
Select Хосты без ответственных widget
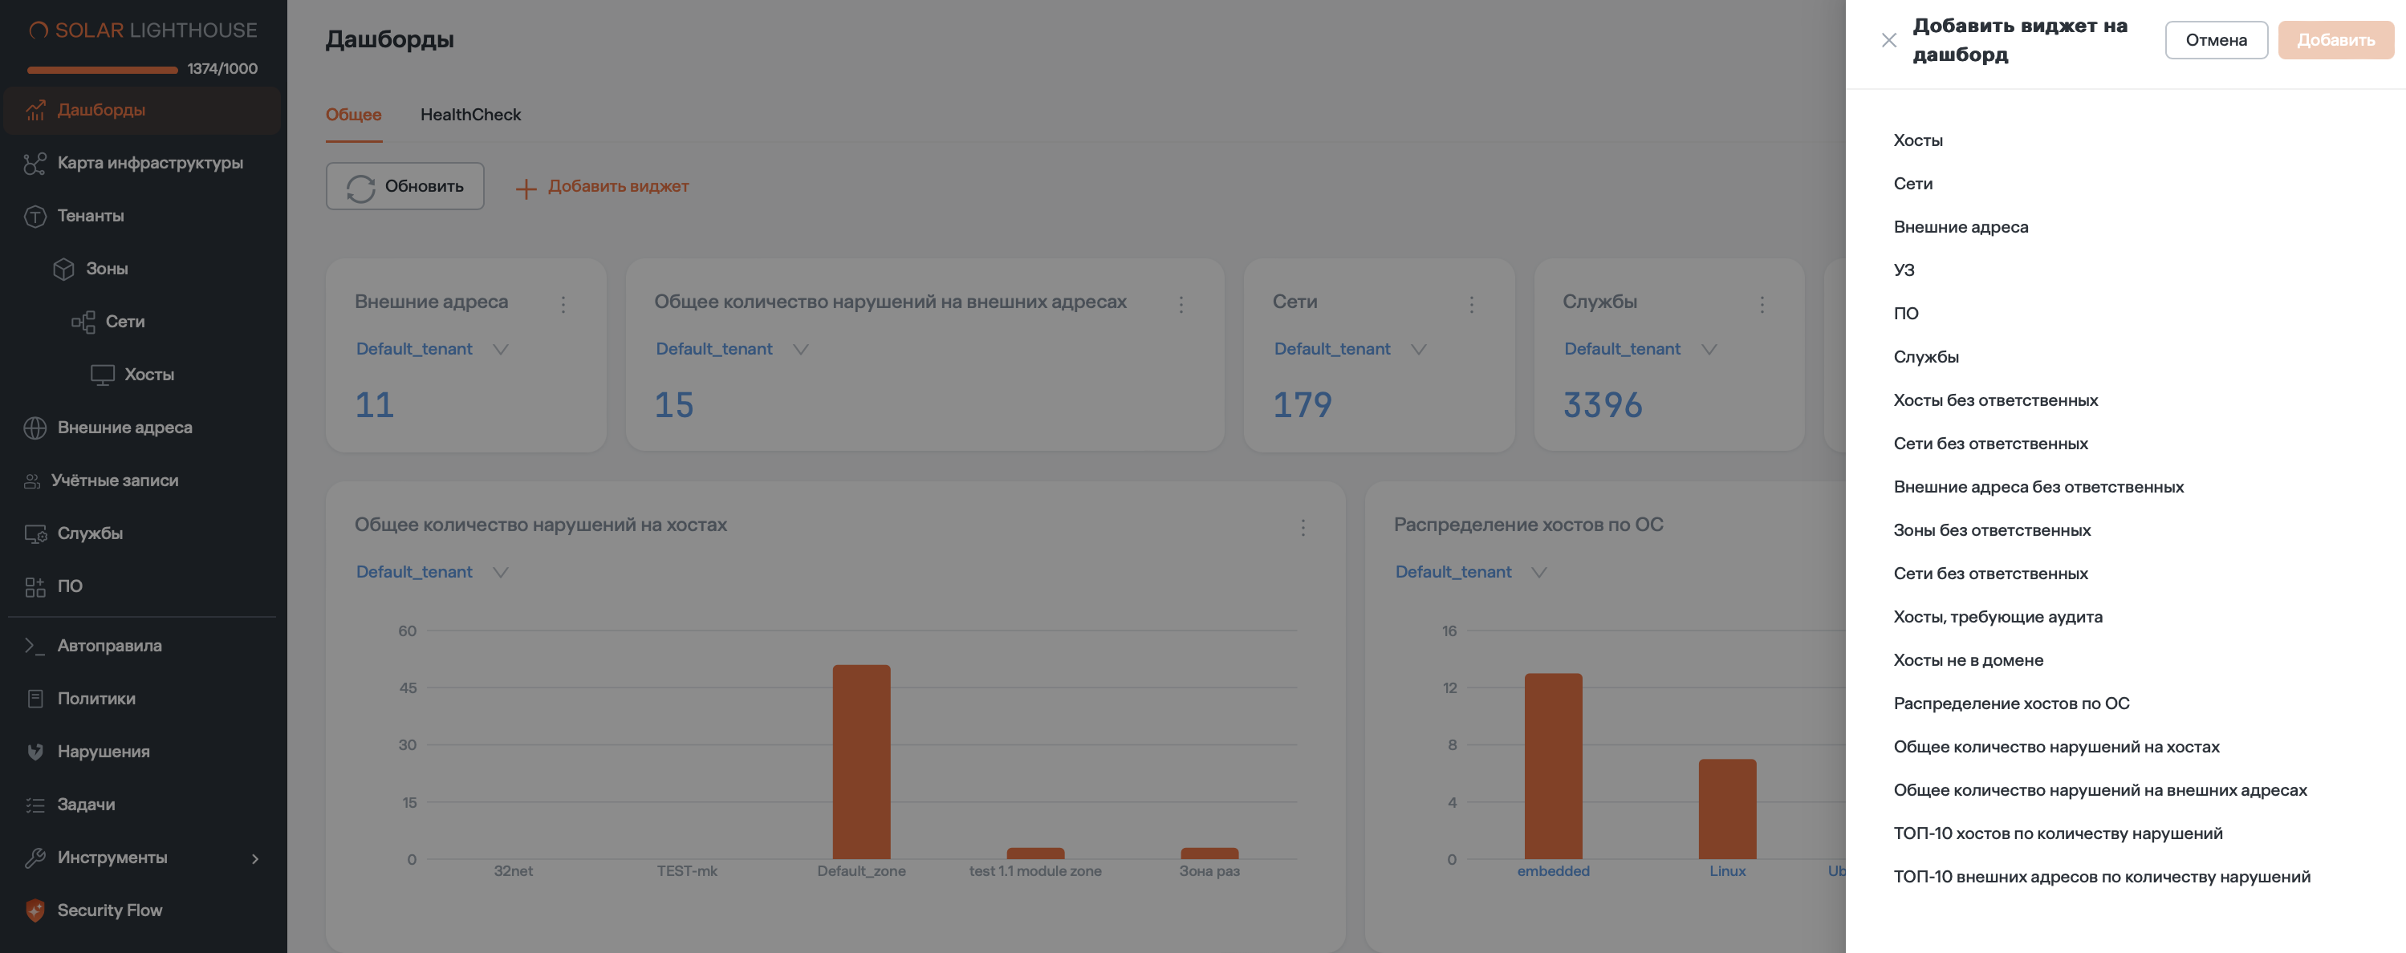click(x=1995, y=400)
